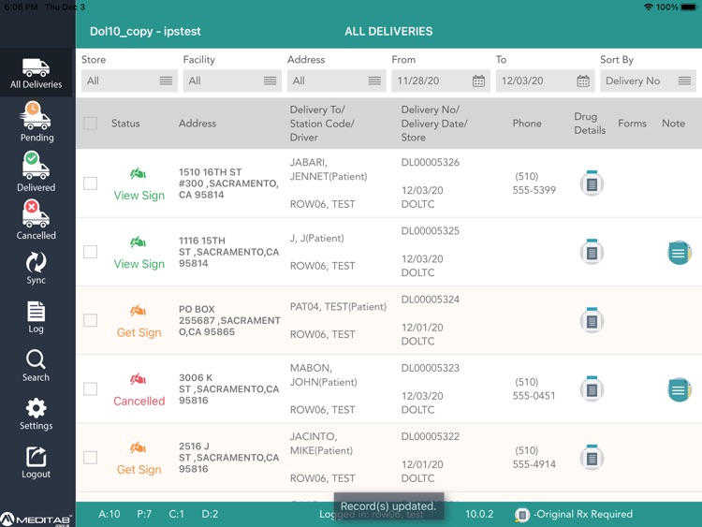Tap Original Rx Required legend icon
Image resolution: width=702 pixels, height=527 pixels.
pyautogui.click(x=521, y=515)
